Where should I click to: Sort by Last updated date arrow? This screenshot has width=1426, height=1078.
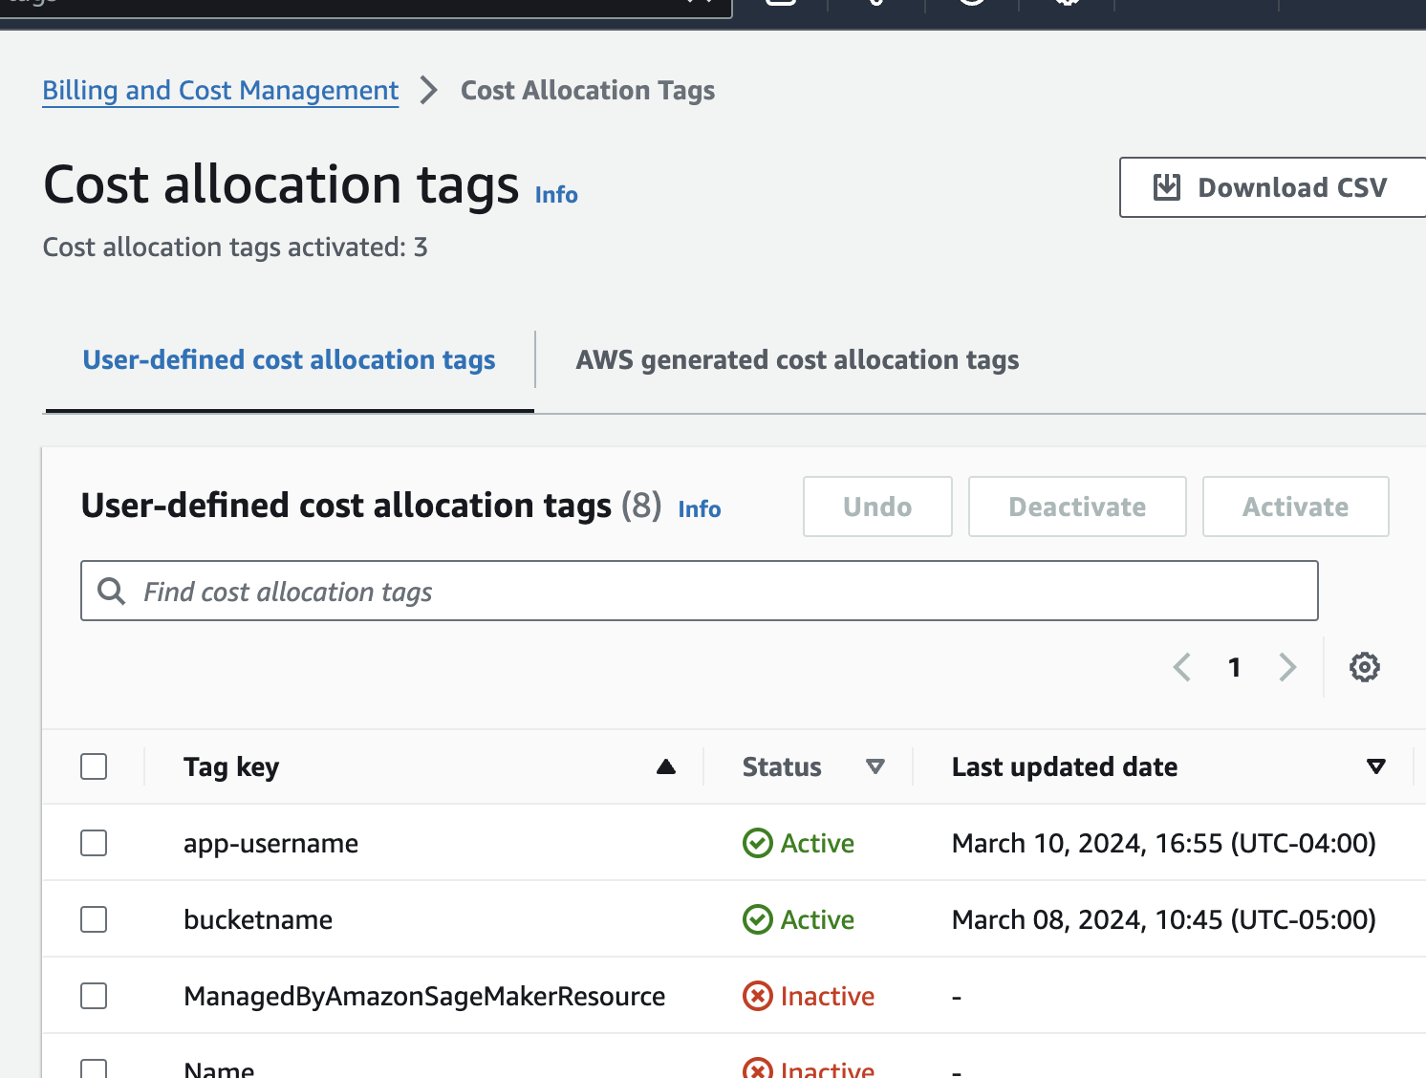1376,766
